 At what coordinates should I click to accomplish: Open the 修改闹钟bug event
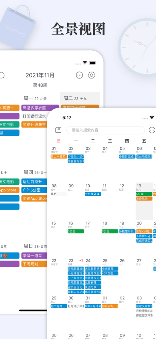[93, 292]
